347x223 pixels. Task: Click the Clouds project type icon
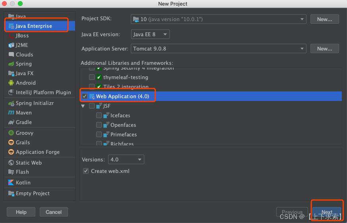coord(11,54)
